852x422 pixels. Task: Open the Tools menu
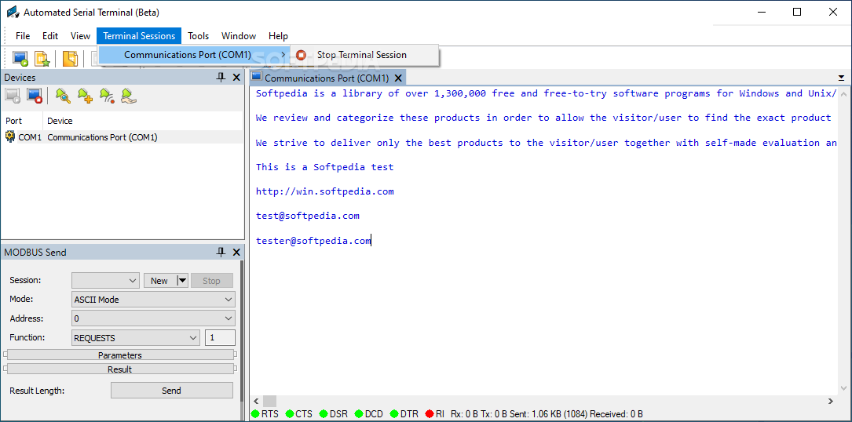(x=199, y=36)
